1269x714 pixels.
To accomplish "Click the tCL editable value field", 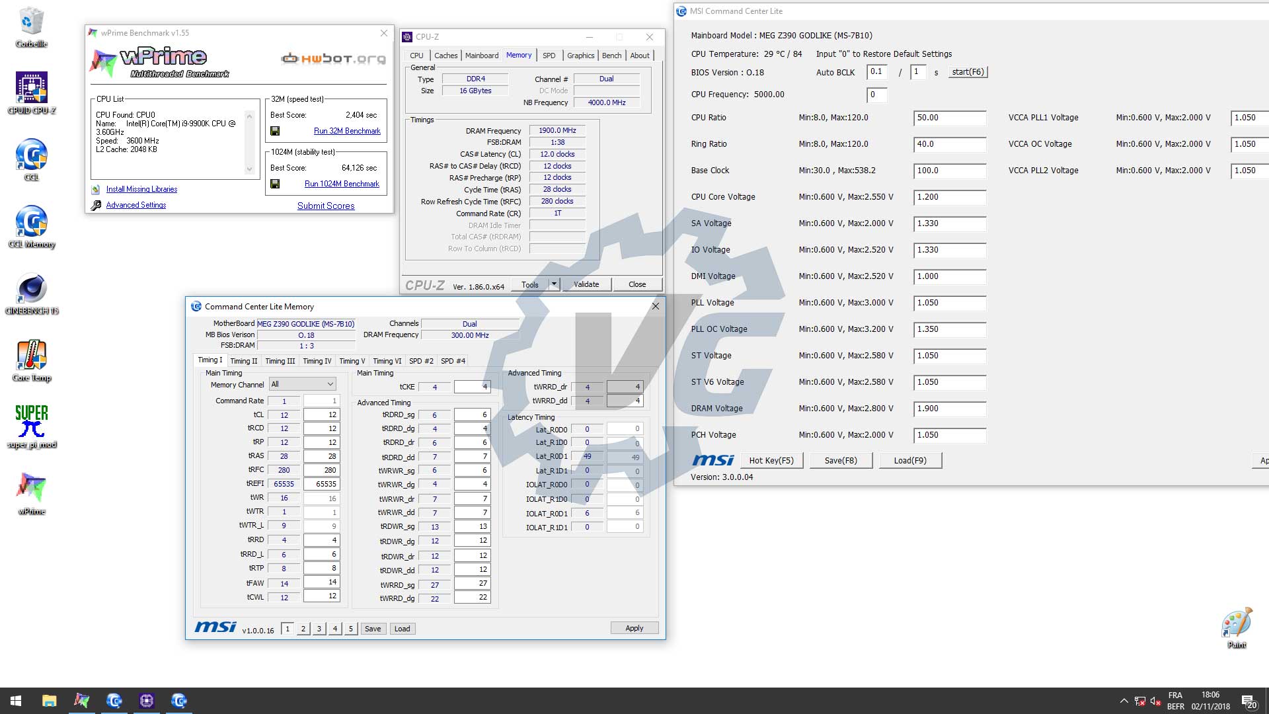I will pos(321,415).
